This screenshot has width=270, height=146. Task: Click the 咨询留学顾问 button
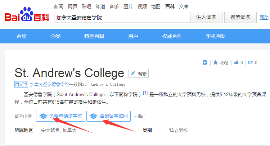tap(108, 116)
